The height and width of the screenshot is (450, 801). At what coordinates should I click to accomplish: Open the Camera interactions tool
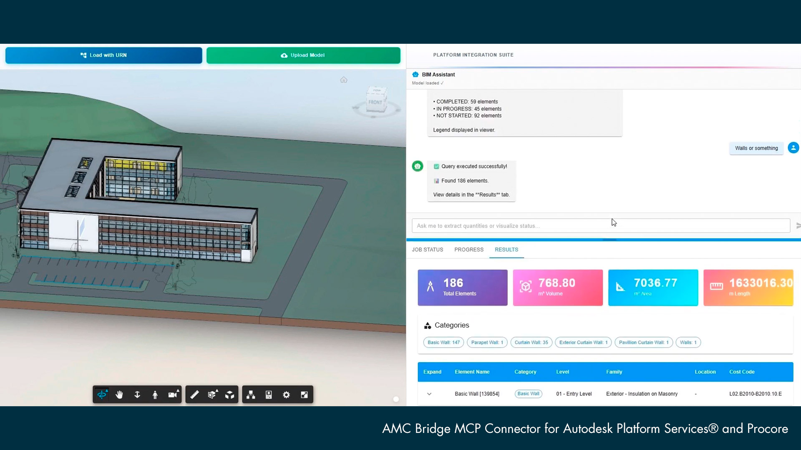[x=173, y=395]
